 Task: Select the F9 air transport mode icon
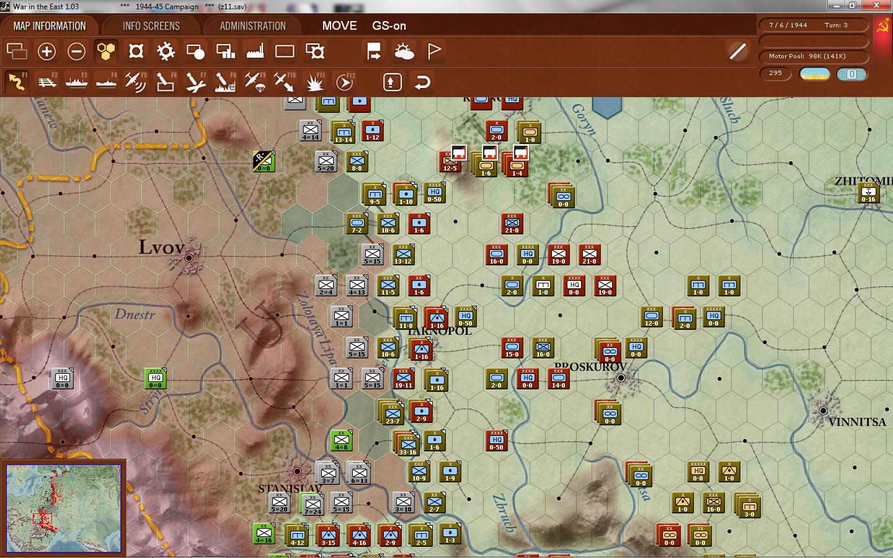click(255, 82)
